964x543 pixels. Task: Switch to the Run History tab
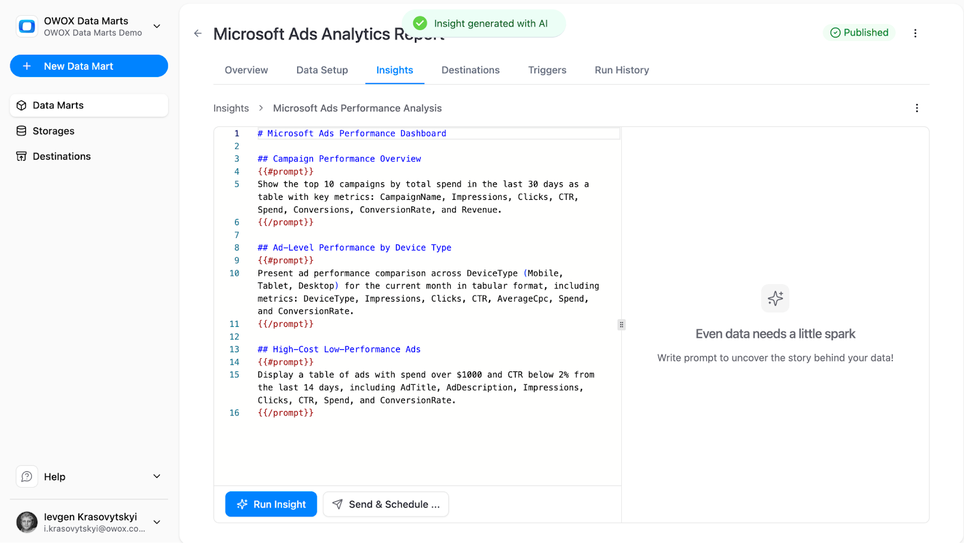tap(621, 70)
